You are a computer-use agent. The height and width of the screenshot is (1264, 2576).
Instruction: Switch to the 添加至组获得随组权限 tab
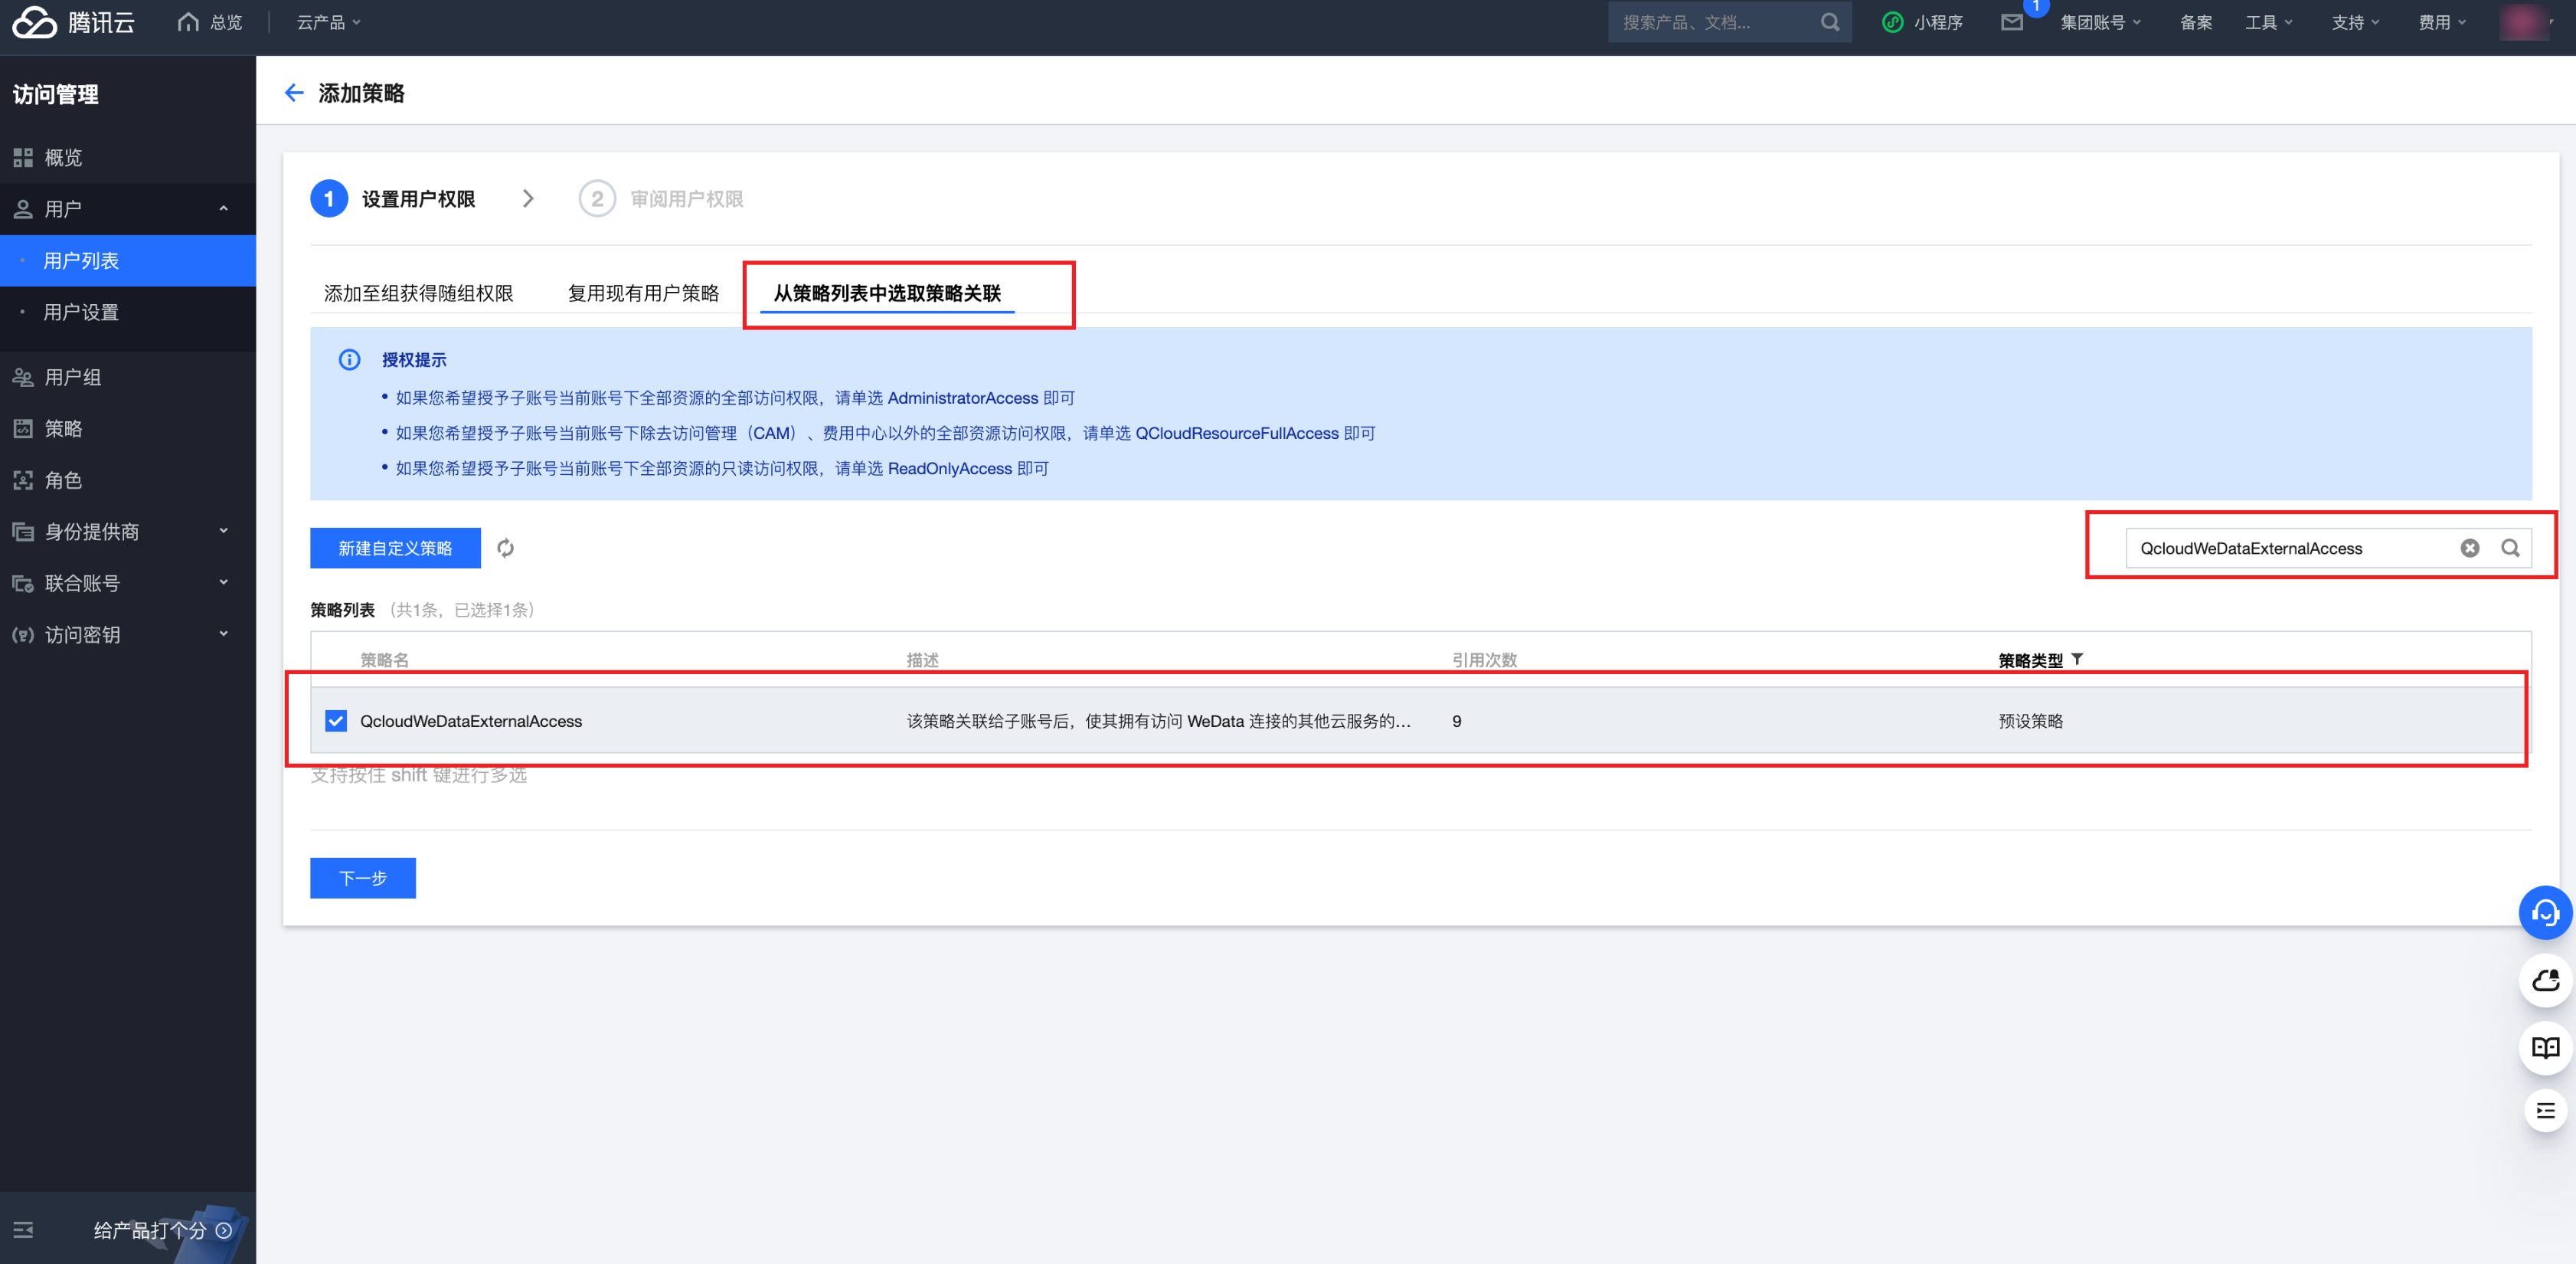click(418, 293)
